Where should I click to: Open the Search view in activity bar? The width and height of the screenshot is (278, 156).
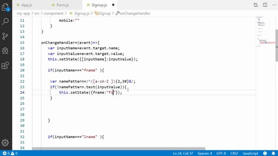coord(5,22)
